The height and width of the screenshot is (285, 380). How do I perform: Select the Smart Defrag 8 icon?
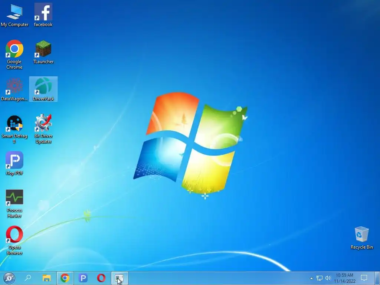click(14, 130)
